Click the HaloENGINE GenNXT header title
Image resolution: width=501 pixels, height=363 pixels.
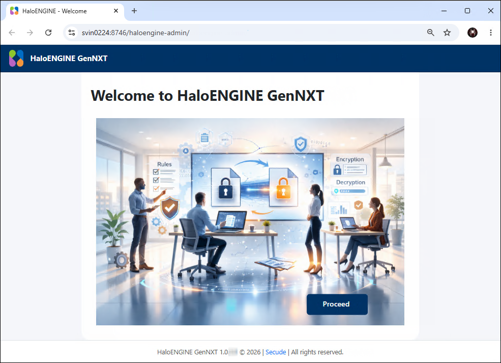69,58
